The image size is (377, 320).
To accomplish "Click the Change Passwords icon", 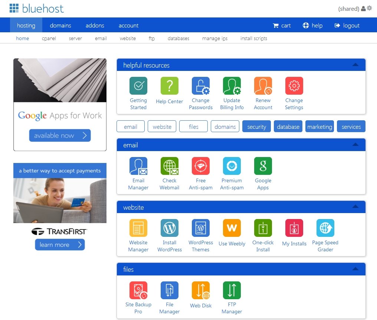I will (x=201, y=86).
